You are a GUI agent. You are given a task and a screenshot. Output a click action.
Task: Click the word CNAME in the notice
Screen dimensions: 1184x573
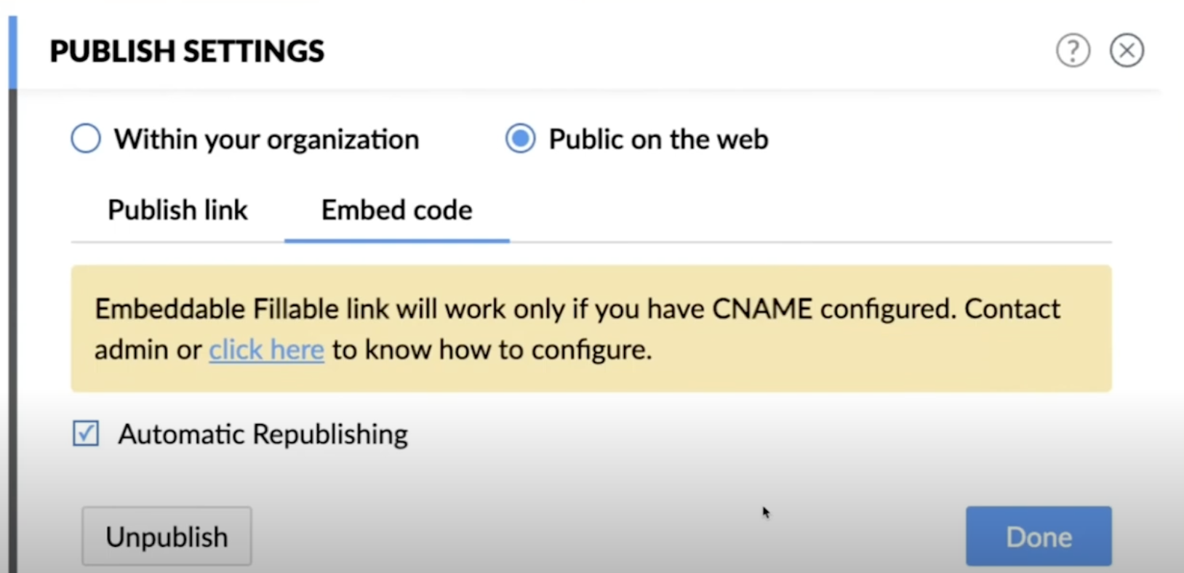[761, 309]
